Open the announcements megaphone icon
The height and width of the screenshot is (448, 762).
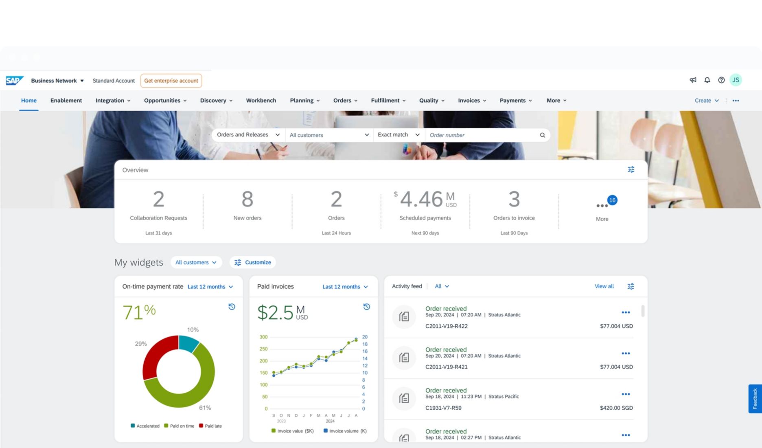pos(693,80)
